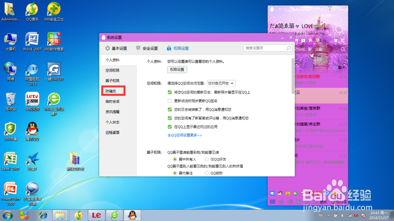Screen dimensions: 394x221
Task: Select the 腾讯QQ desktop penguin icon
Action: point(32,131)
